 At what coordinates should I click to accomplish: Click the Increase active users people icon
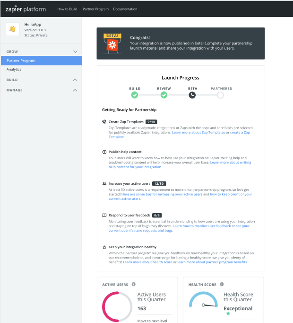(x=104, y=183)
